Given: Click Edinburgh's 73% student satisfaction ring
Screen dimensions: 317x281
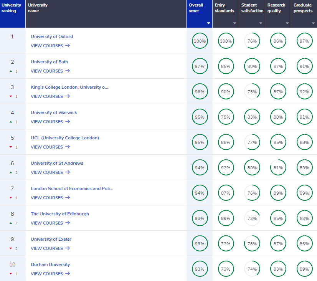Looking at the screenshot, I should click(x=252, y=218).
